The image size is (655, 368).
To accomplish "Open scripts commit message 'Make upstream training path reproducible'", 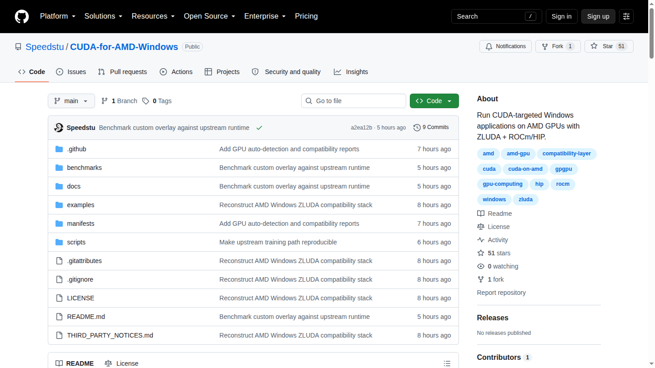I will pos(278,242).
